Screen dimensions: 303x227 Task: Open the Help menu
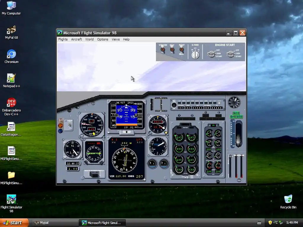[x=126, y=39]
